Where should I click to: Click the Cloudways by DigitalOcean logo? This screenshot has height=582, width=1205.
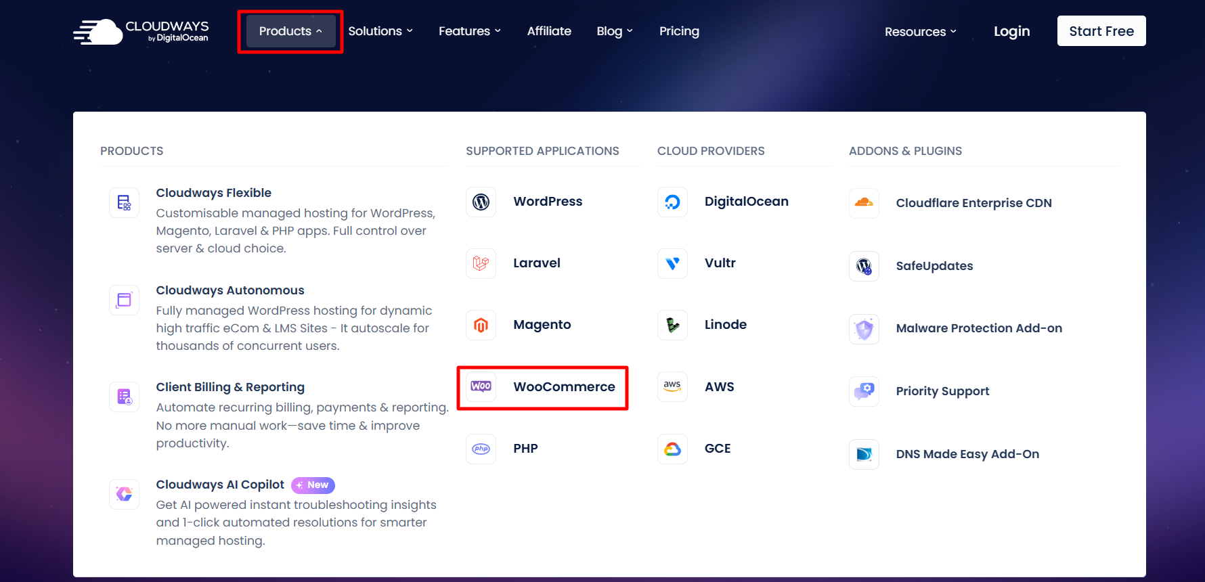[x=141, y=31]
